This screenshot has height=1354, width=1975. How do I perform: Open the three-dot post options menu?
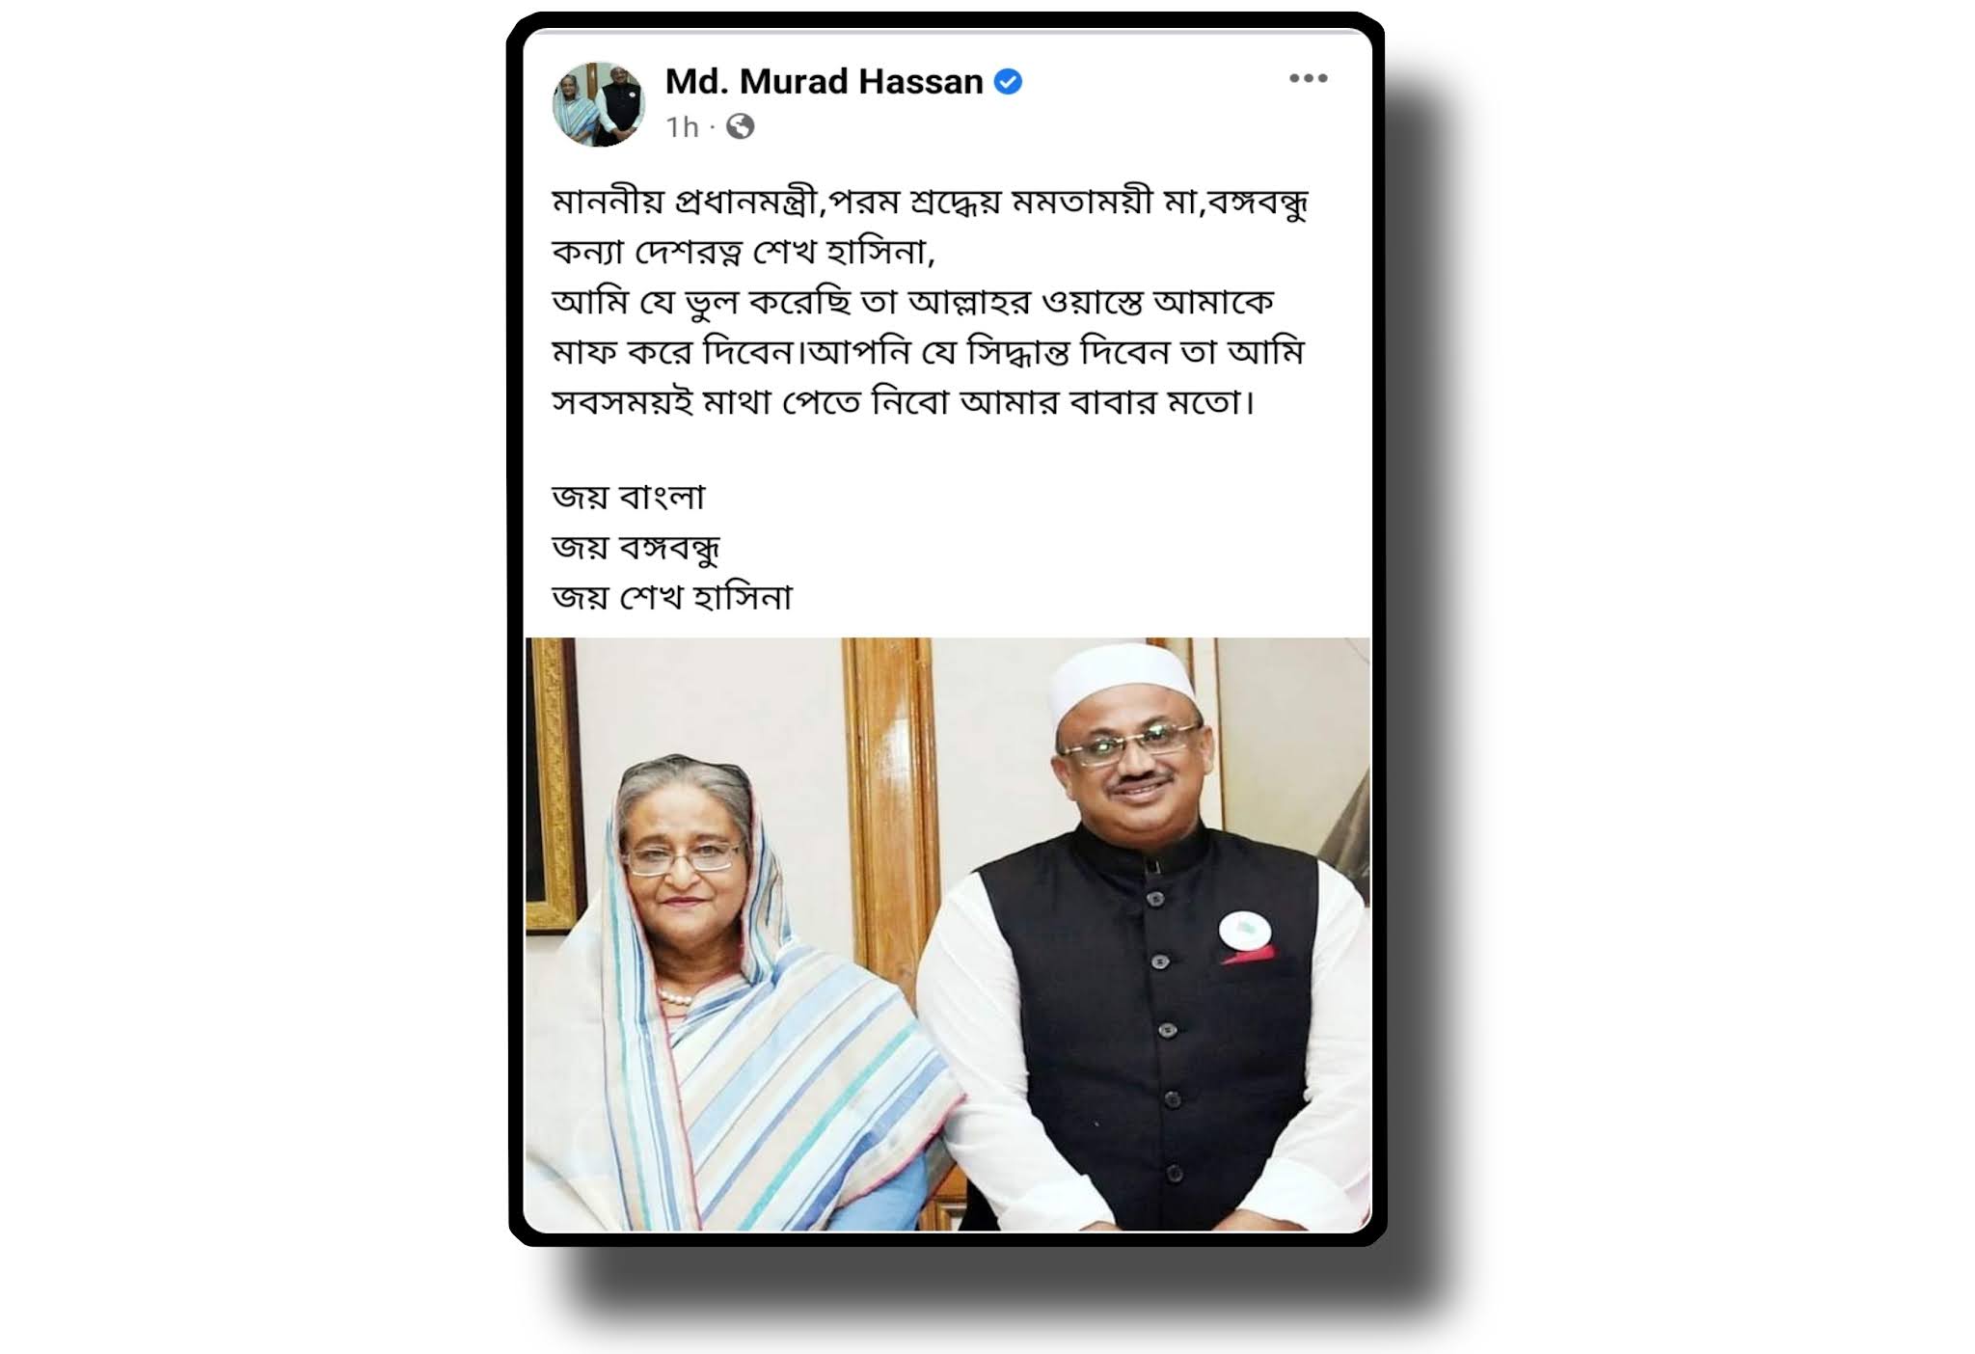(x=1309, y=79)
